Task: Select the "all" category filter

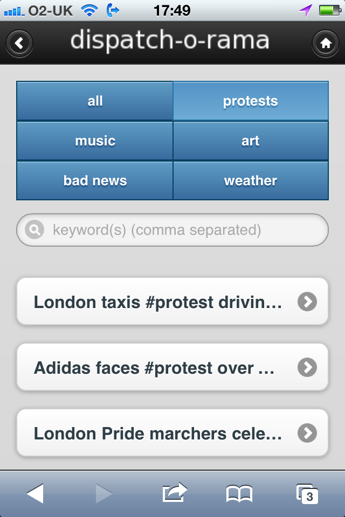Action: 95,101
